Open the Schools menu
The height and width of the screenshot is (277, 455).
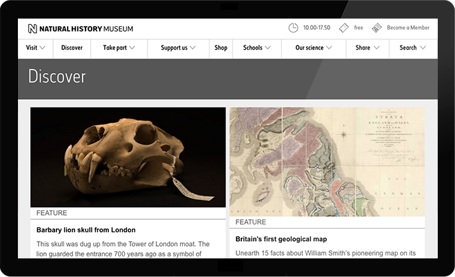coord(257,48)
